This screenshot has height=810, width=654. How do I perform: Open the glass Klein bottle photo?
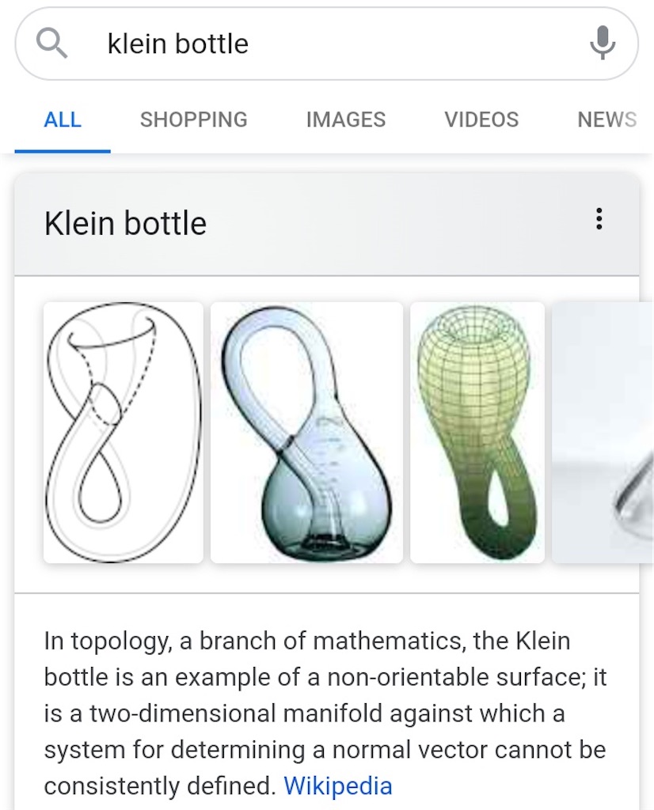tap(306, 433)
